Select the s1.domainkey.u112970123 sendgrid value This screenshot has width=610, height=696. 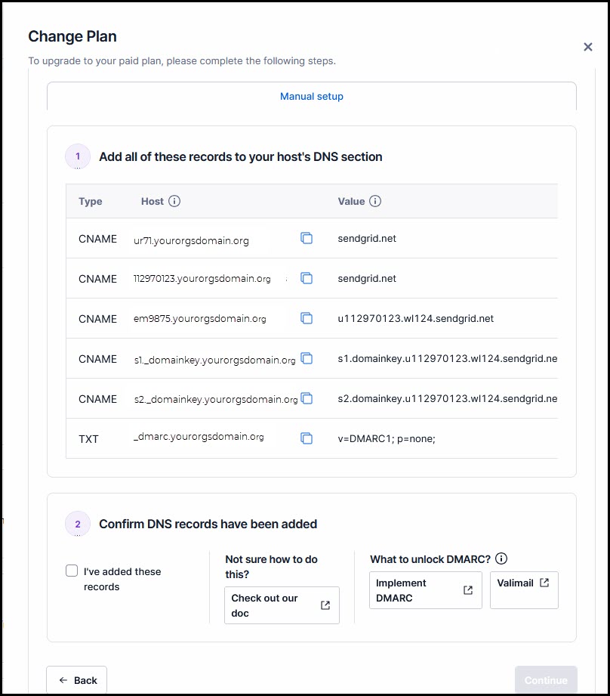pos(448,358)
